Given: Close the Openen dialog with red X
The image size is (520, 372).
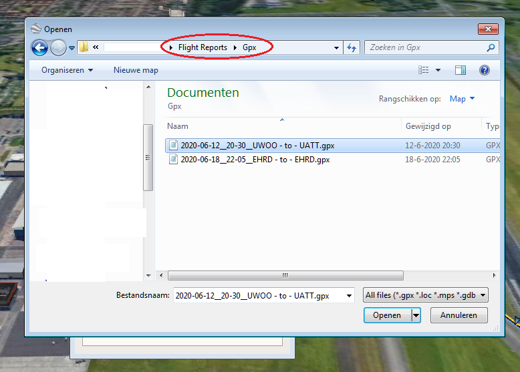Looking at the screenshot, I should click(488, 29).
